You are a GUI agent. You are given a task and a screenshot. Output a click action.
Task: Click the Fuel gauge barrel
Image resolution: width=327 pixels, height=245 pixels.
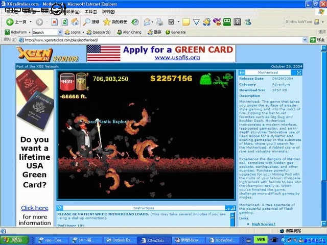[81, 82]
